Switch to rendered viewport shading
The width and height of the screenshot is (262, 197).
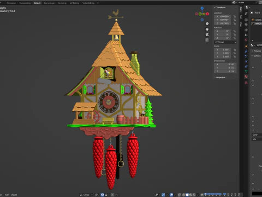coord(194,195)
